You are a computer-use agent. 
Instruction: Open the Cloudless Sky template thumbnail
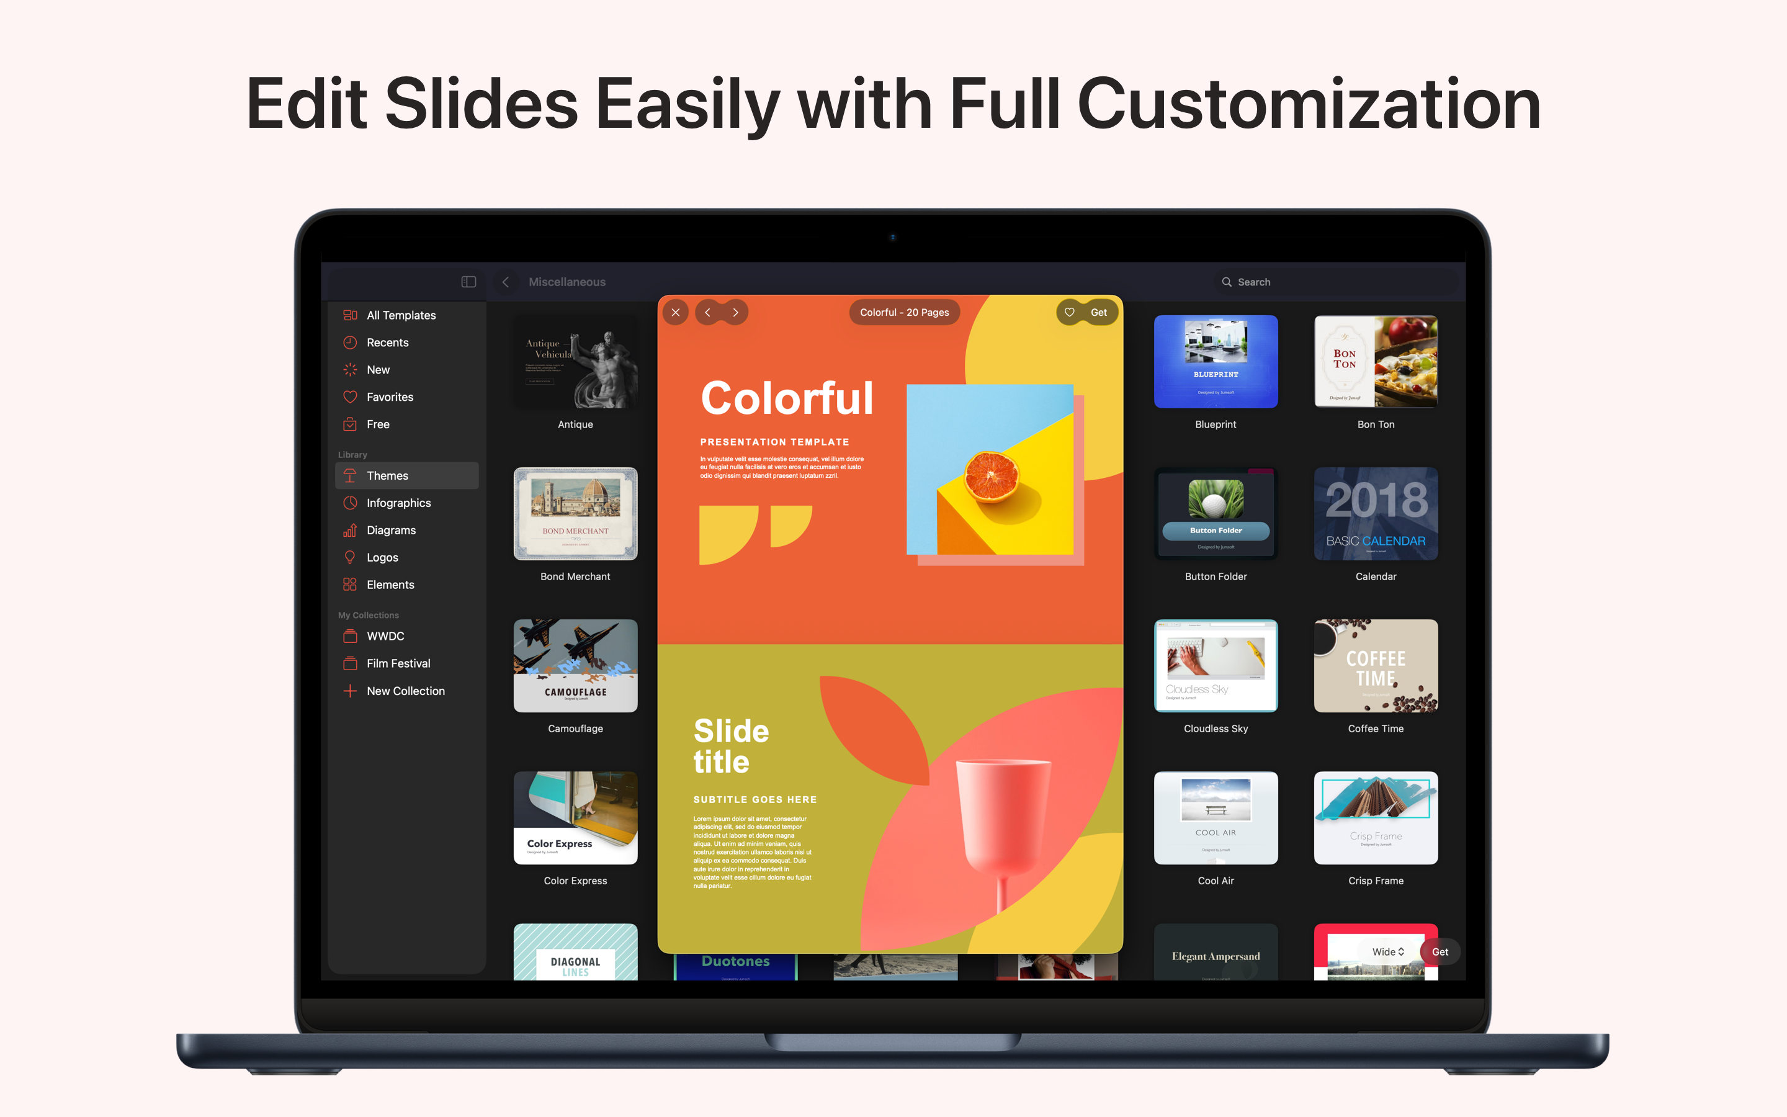point(1216,666)
